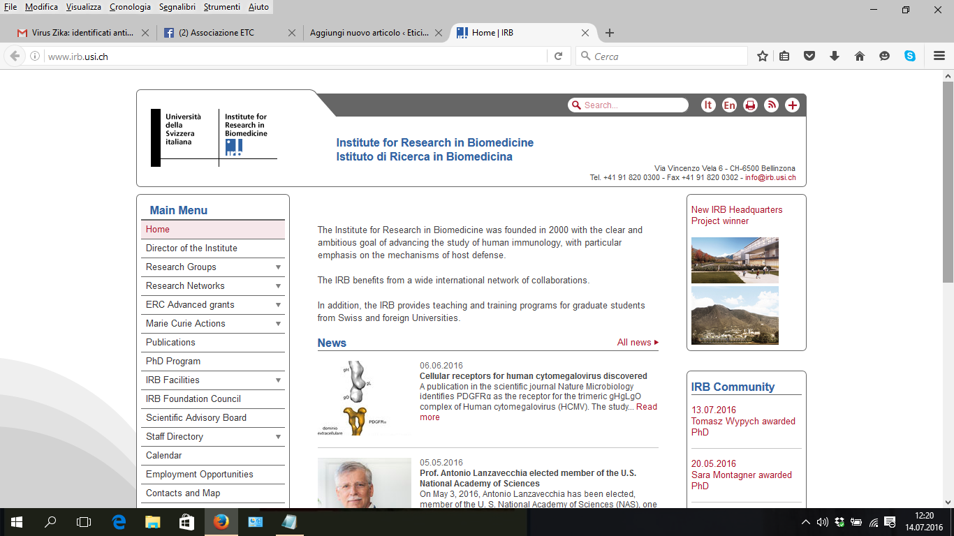Go to the Firefox home icon
954x536 pixels.
[x=860, y=57]
